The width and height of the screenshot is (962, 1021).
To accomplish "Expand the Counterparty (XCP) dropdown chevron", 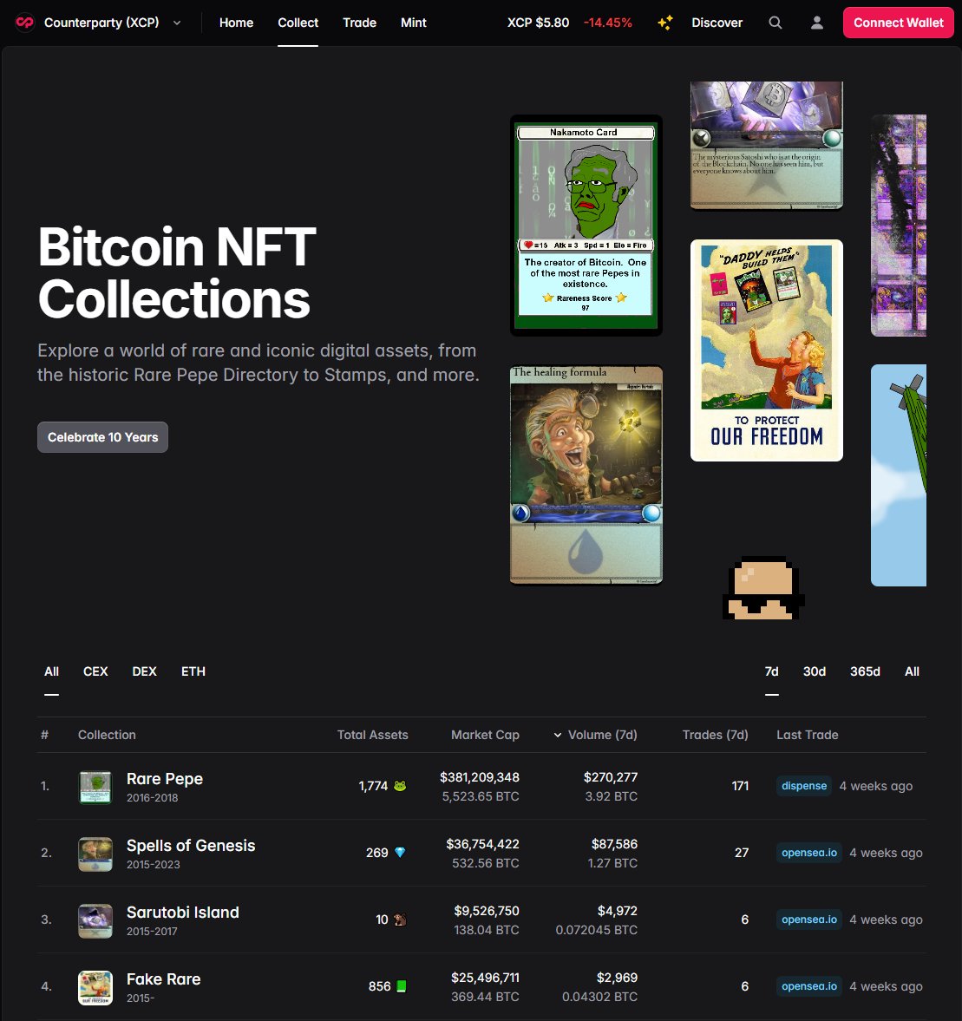I will [x=176, y=23].
